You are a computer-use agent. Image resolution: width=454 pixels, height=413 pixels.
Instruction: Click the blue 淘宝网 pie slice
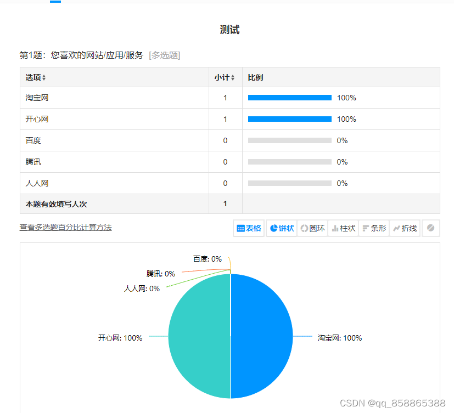point(261,336)
